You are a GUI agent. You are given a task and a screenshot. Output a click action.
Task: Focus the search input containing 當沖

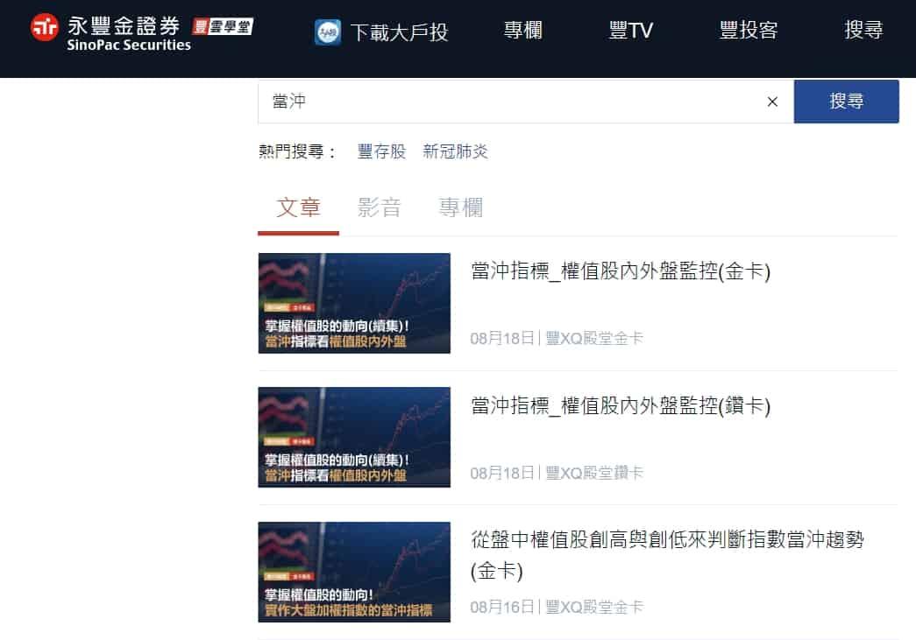[x=508, y=102]
